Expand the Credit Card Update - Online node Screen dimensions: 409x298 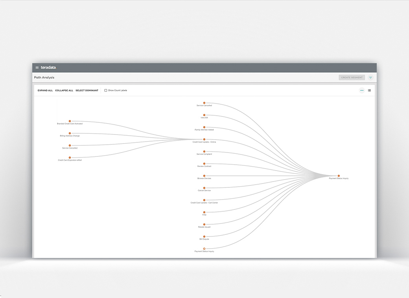[x=204, y=139]
